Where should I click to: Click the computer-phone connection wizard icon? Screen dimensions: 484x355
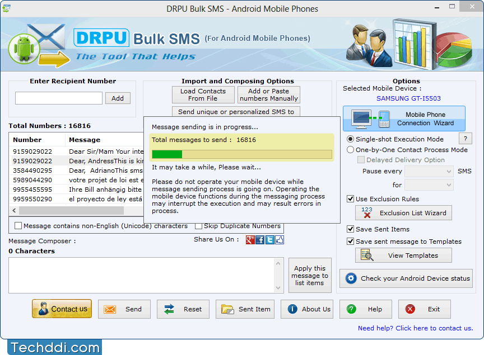point(371,119)
